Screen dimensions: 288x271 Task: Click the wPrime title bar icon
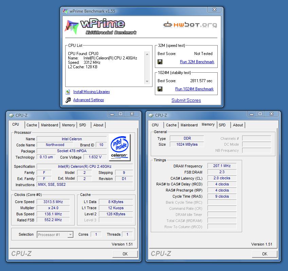[65, 11]
